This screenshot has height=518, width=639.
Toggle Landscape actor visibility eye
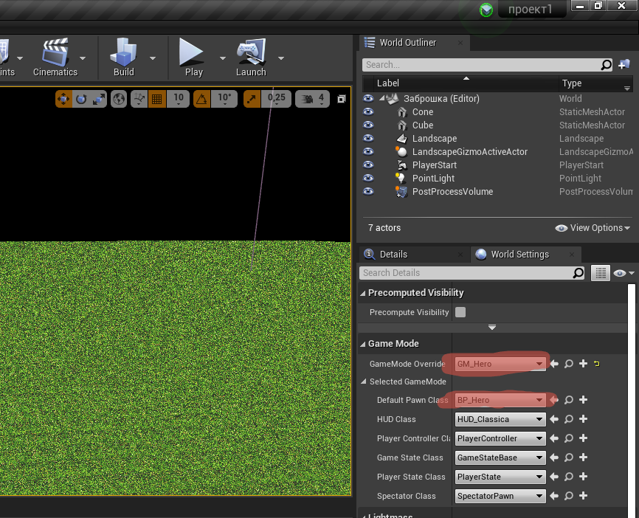click(x=368, y=138)
